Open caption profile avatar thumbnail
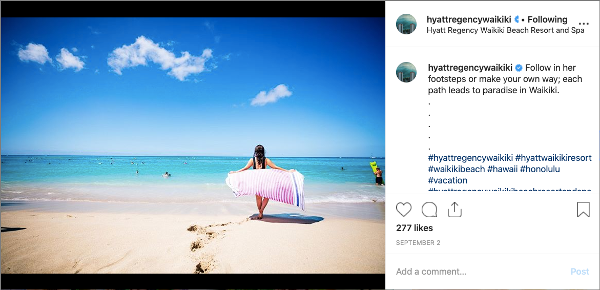Viewport: 600px width, 290px height. (406, 72)
